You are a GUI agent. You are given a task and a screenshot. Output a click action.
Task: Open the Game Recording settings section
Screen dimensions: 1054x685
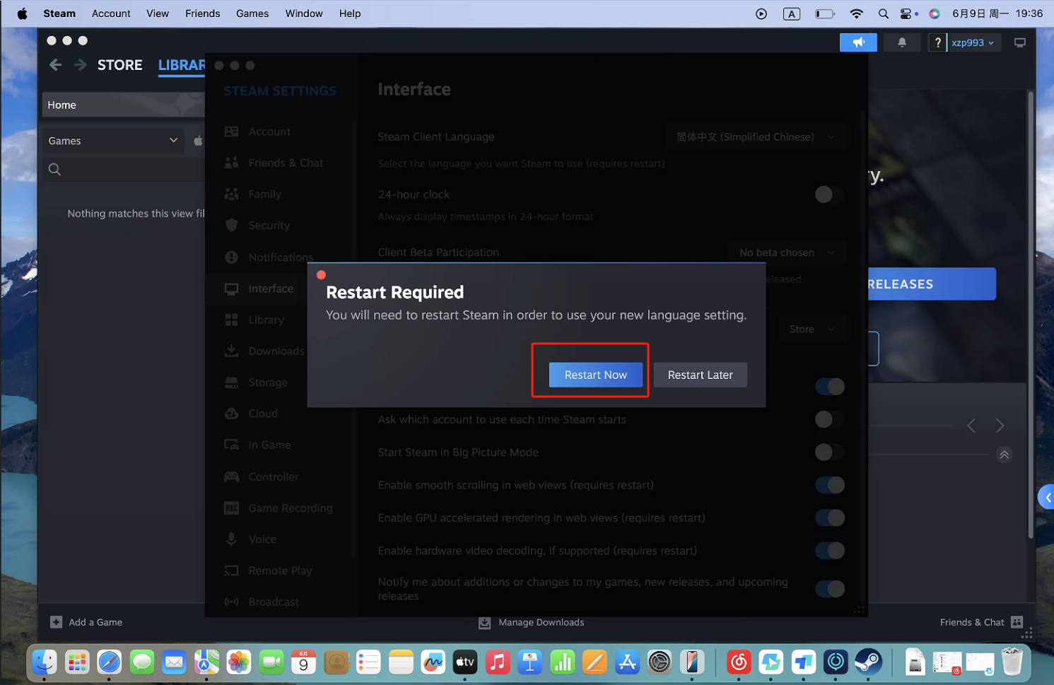(290, 508)
